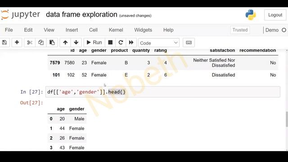Image resolution: width=288 pixels, height=162 pixels.
Task: Click the 'Male' cell in row 0
Action: tap(79, 119)
